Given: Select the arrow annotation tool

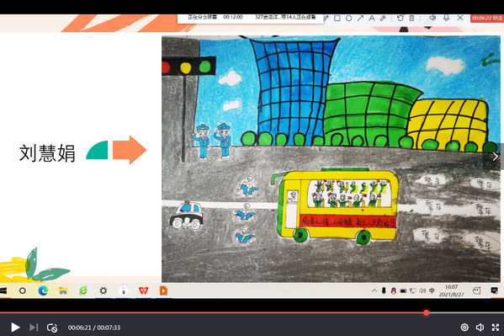Looking at the screenshot, I should (x=360, y=19).
